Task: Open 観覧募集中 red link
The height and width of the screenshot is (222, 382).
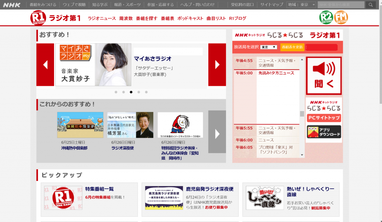Action: [x=320, y=208]
